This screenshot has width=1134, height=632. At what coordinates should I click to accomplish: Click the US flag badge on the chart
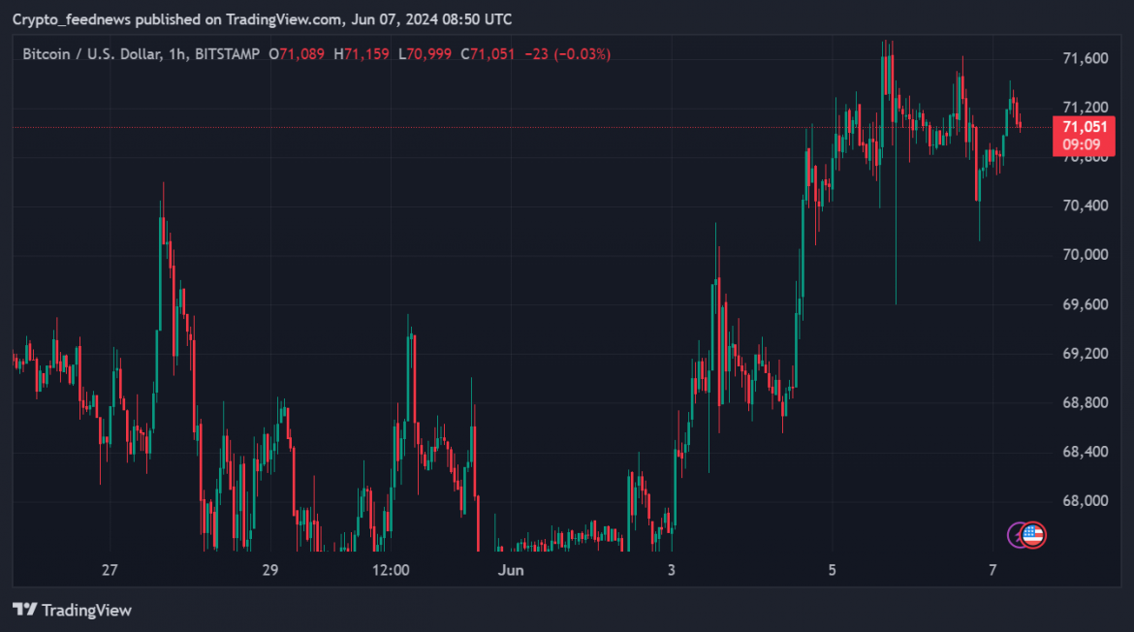click(x=1036, y=534)
